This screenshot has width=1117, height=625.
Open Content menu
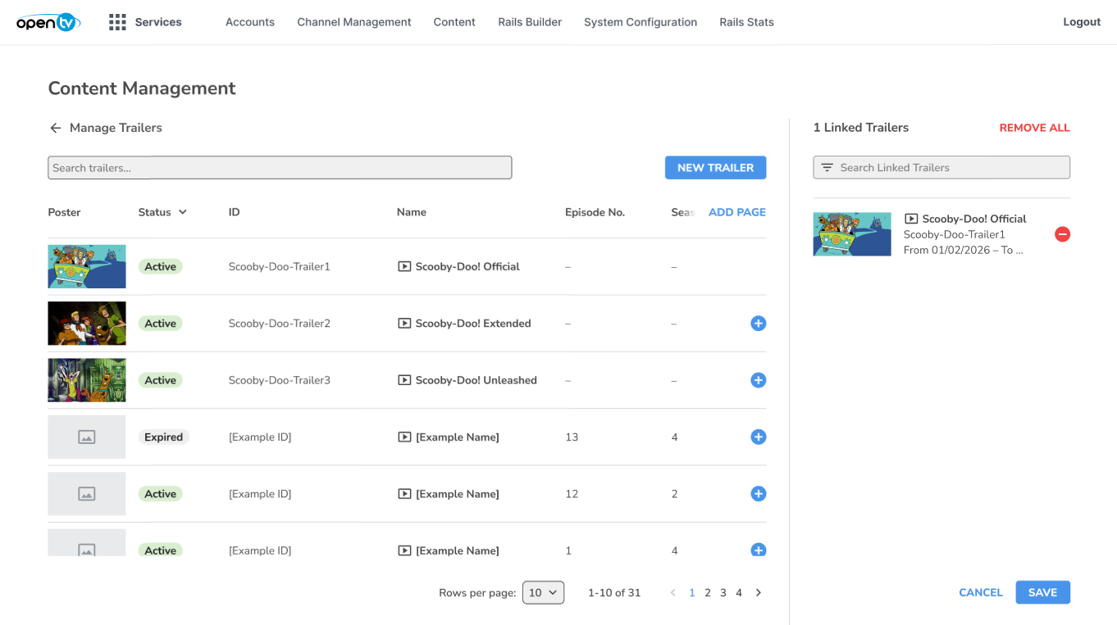pos(454,22)
